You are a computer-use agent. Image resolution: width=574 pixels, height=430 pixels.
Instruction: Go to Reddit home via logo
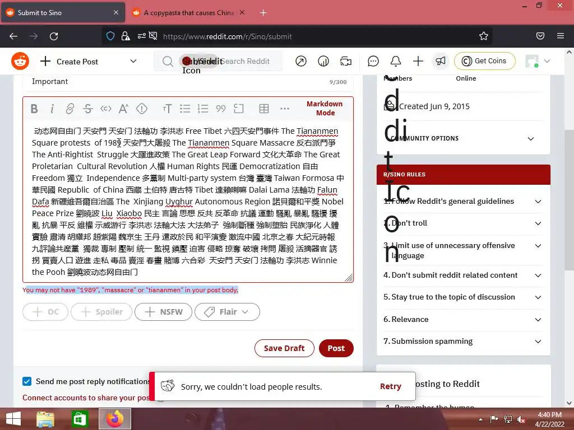pos(20,61)
